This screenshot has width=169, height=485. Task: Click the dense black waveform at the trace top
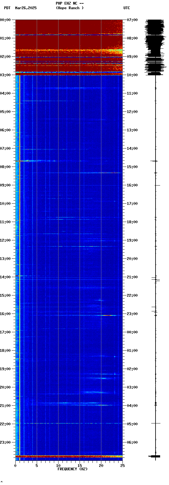[x=156, y=47]
